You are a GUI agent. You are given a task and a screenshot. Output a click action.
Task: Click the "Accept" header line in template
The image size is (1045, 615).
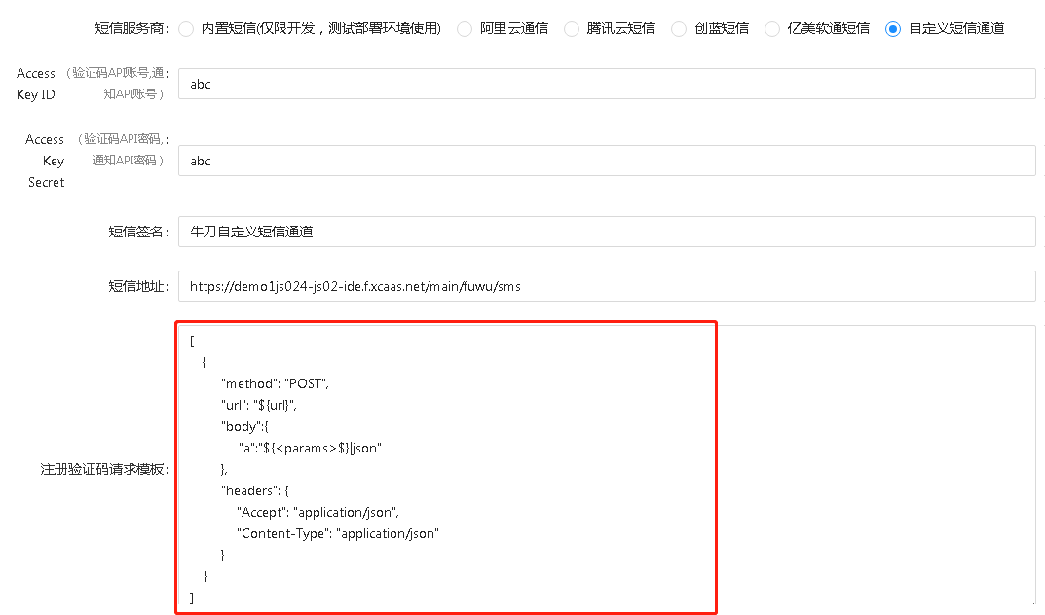[317, 512]
